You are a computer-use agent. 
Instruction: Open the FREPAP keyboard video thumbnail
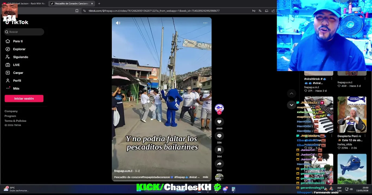[x=319, y=115]
